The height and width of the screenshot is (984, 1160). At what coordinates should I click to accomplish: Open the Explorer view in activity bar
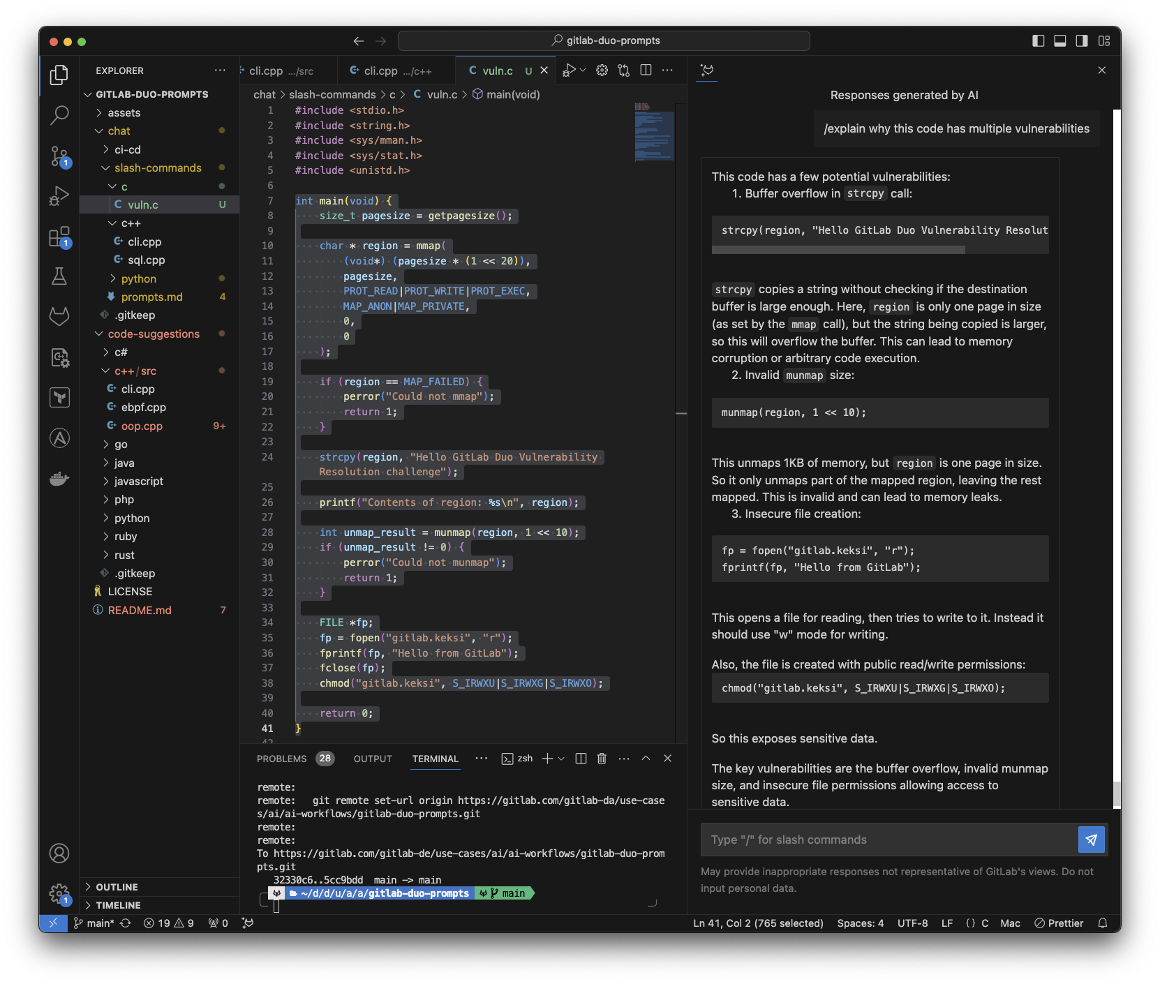click(59, 75)
